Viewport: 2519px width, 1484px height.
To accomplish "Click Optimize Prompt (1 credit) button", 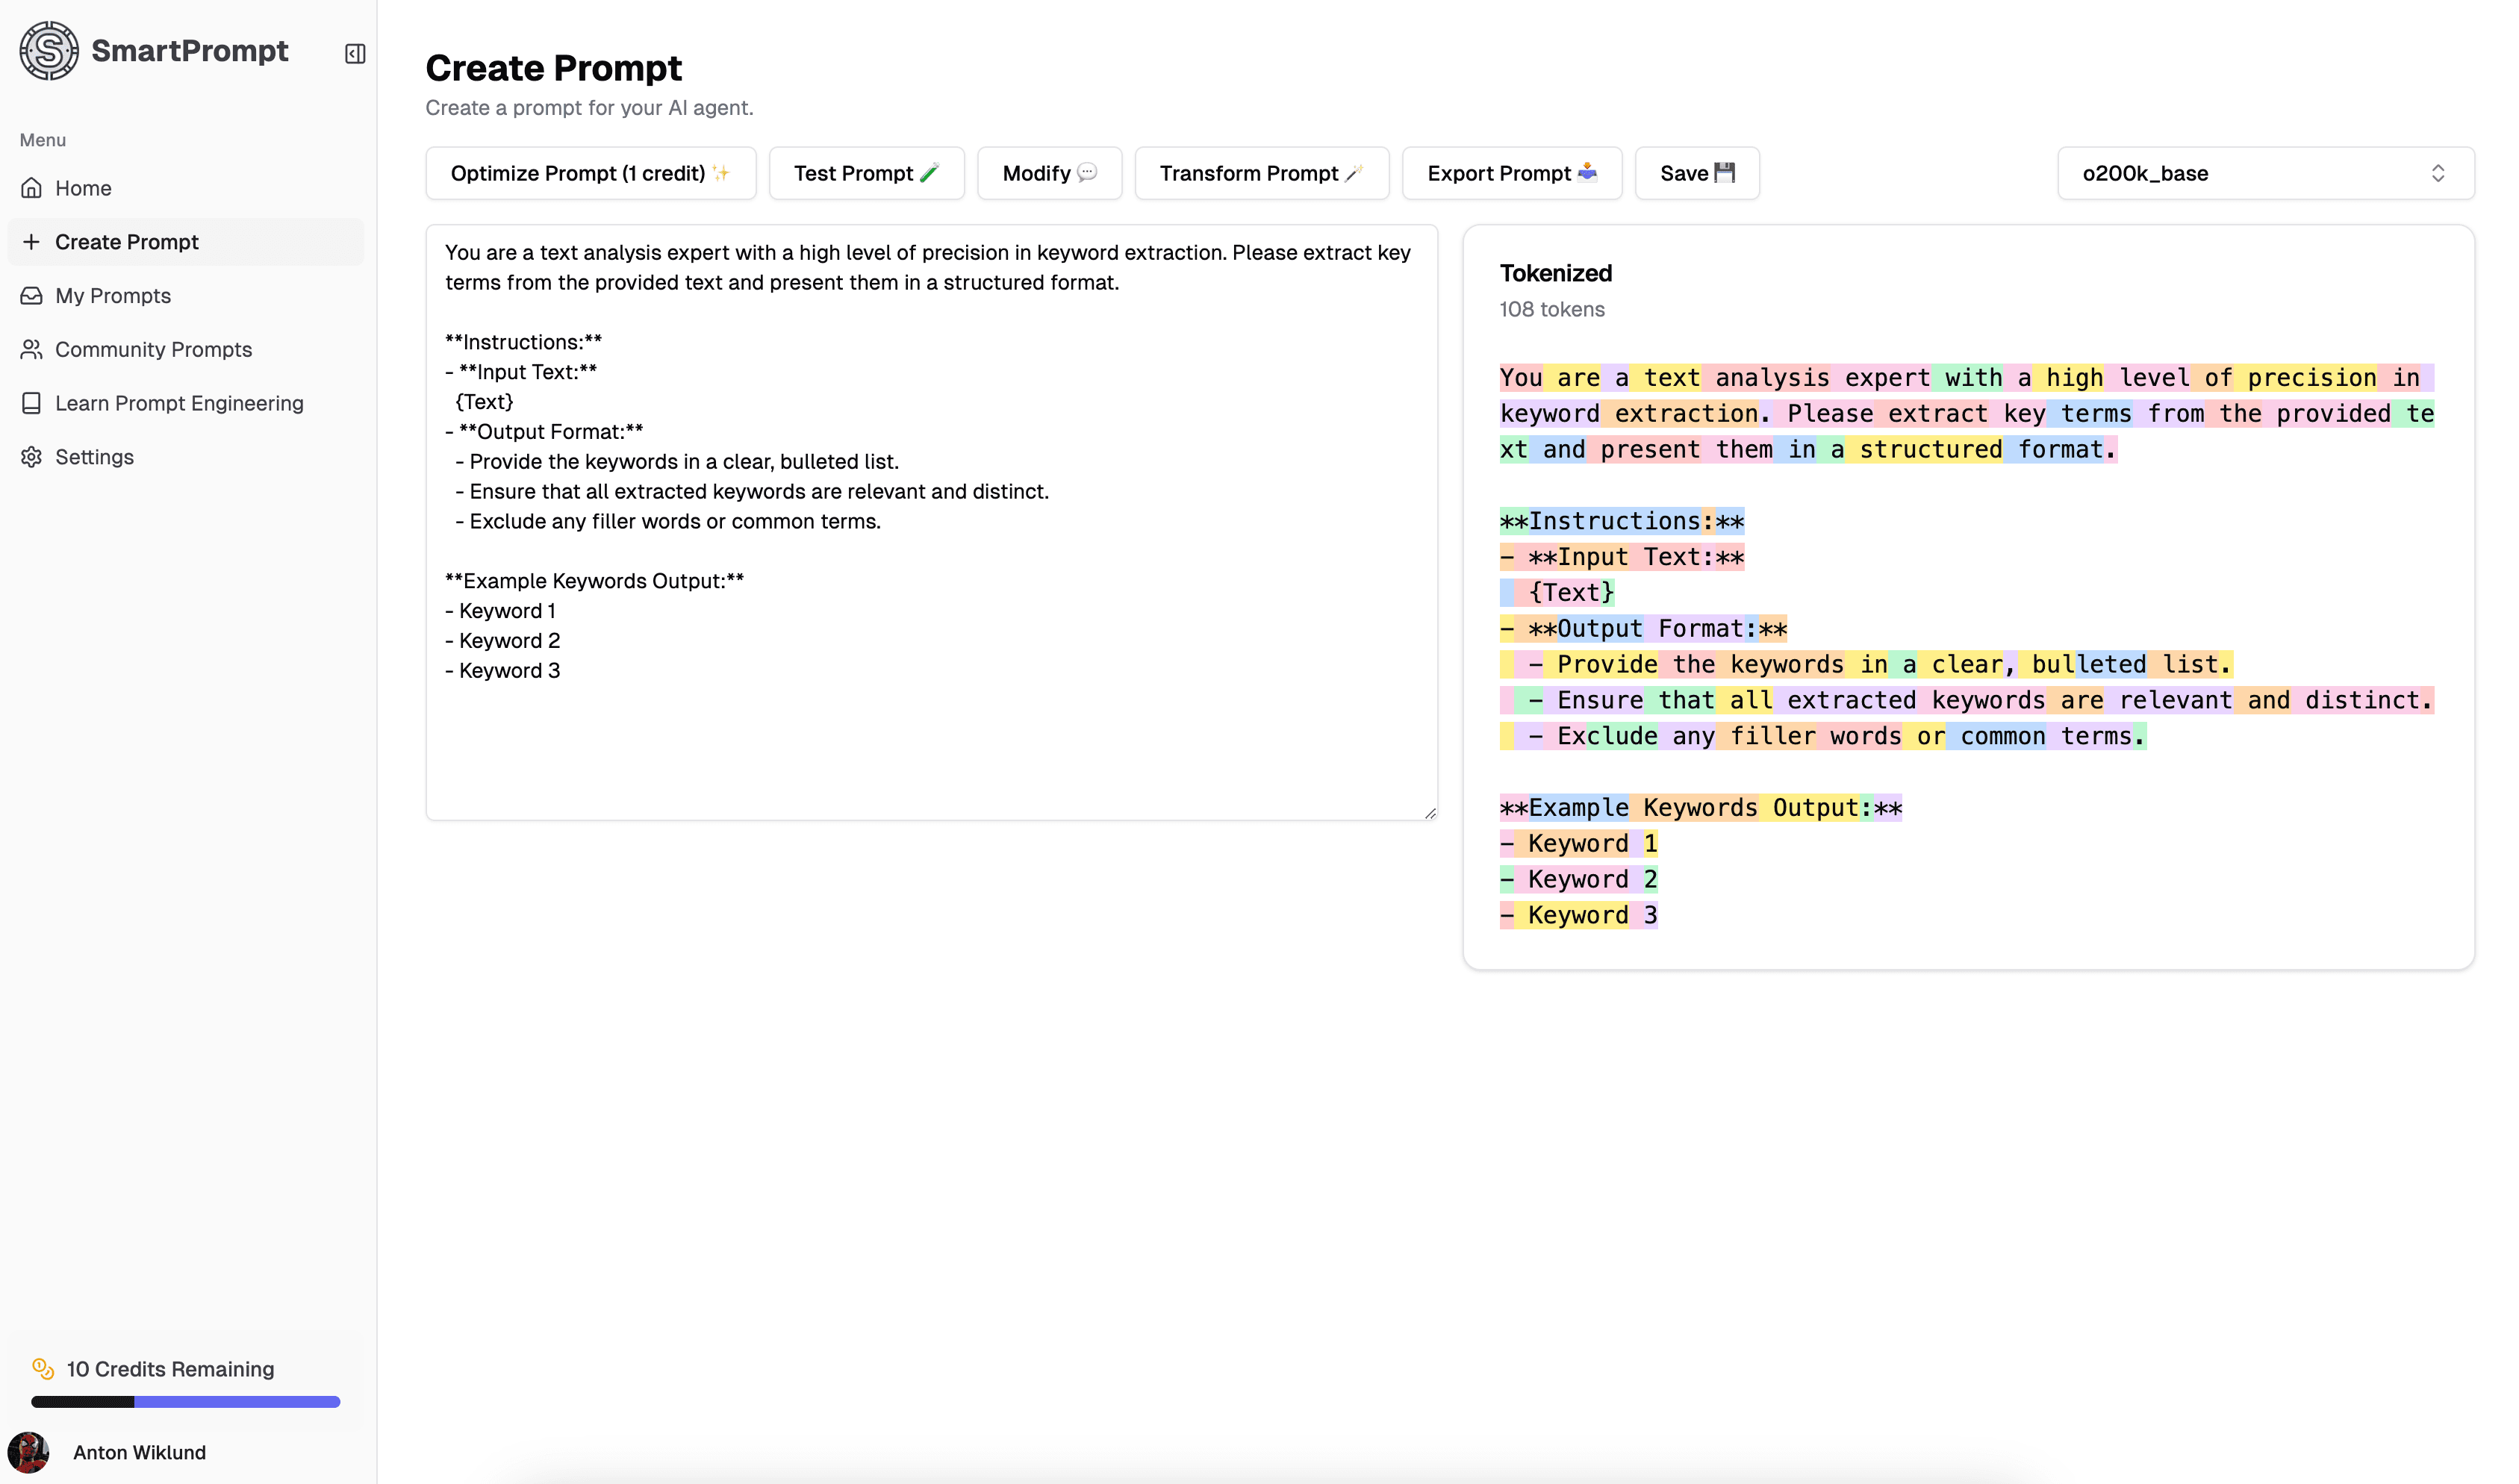I will click(590, 174).
